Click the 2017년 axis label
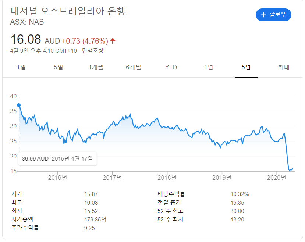The height and width of the screenshot is (242, 305). [x=112, y=177]
